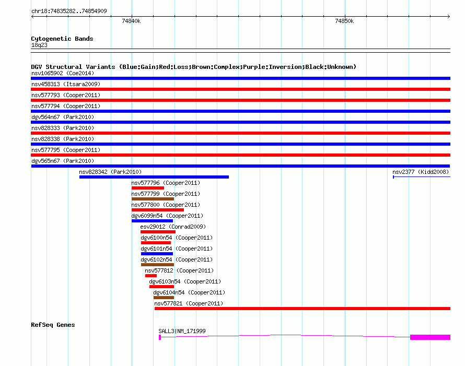Click the ruler's left arrow end
The height and width of the screenshot is (366, 465).
32,16
